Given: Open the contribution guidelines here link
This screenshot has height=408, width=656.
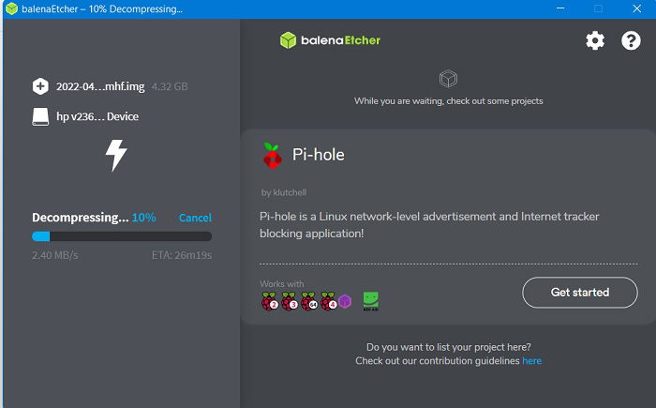Looking at the screenshot, I should tap(531, 361).
